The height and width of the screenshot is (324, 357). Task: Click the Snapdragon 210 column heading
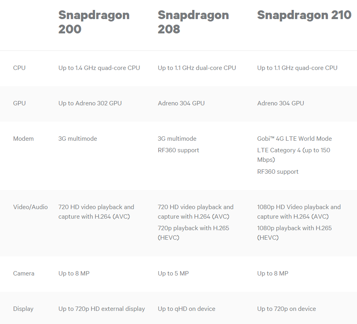304,15
